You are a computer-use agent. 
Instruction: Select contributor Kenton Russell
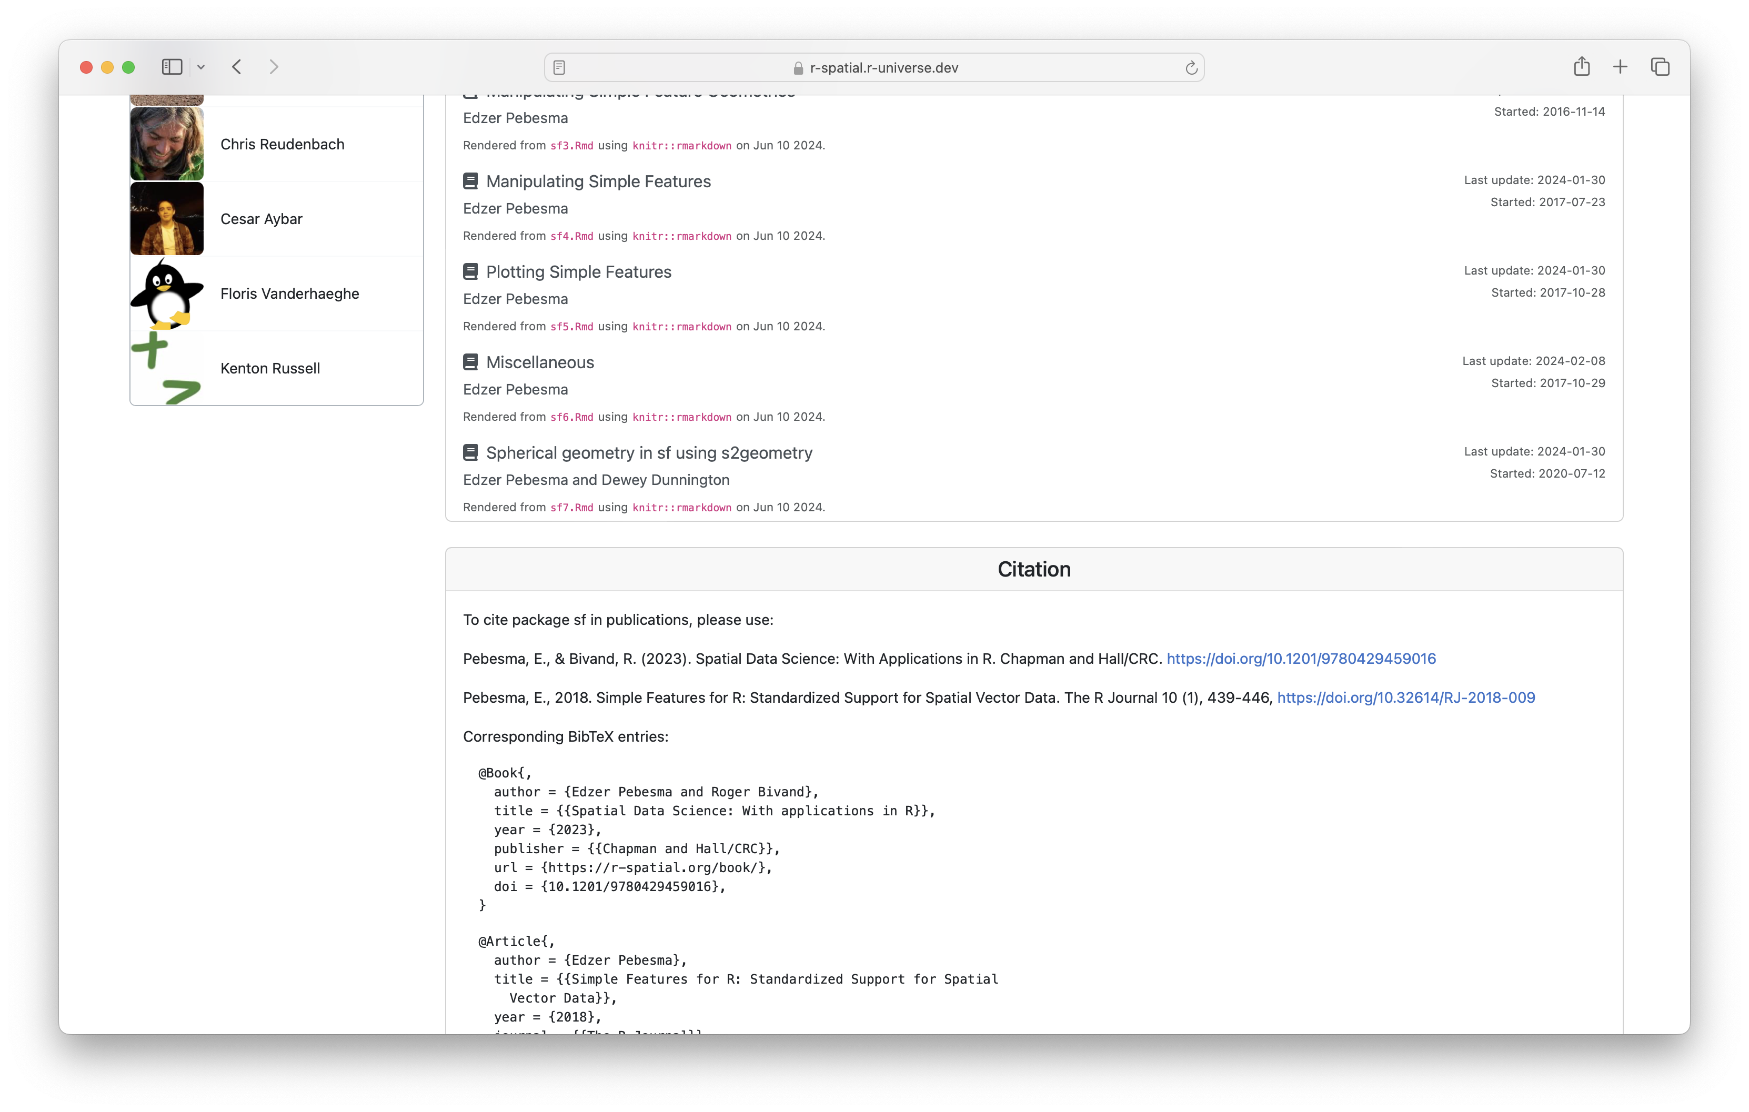[270, 368]
